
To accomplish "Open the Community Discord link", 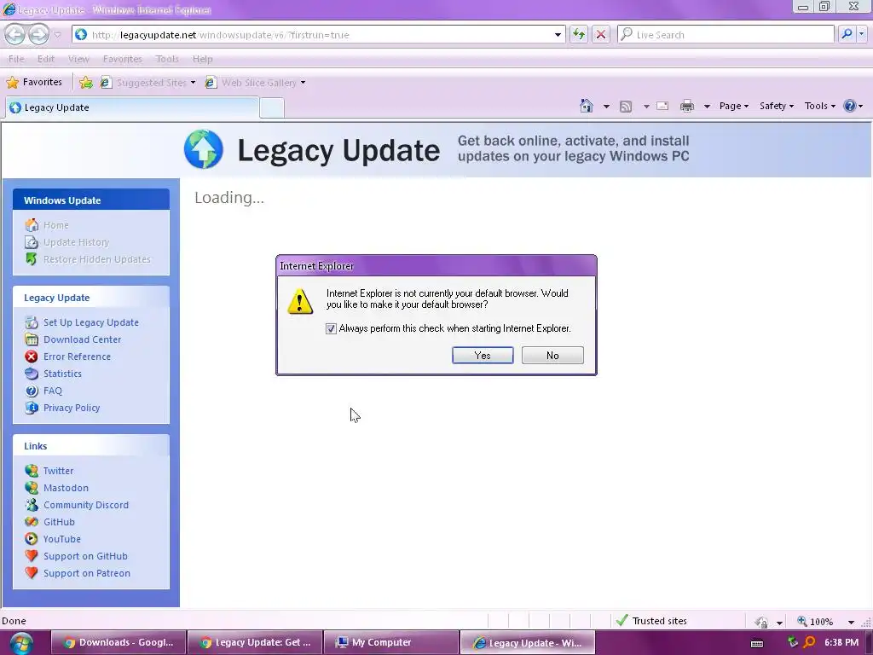I will pyautogui.click(x=86, y=505).
